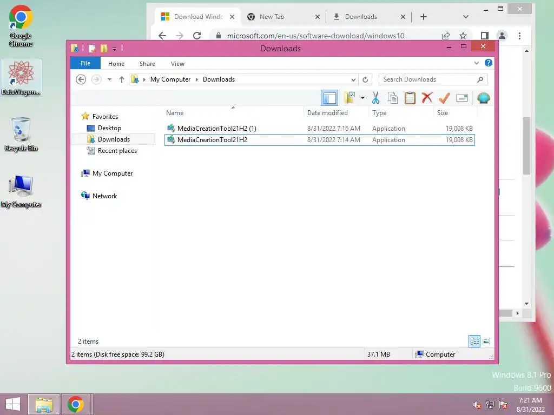Bookmark this page star icon

click(x=463, y=36)
